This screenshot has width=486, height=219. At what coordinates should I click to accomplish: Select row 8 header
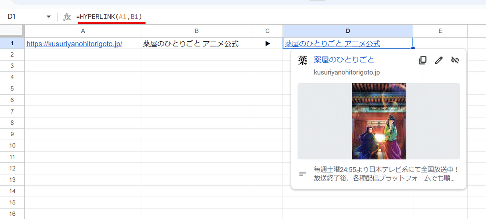pos(12,122)
